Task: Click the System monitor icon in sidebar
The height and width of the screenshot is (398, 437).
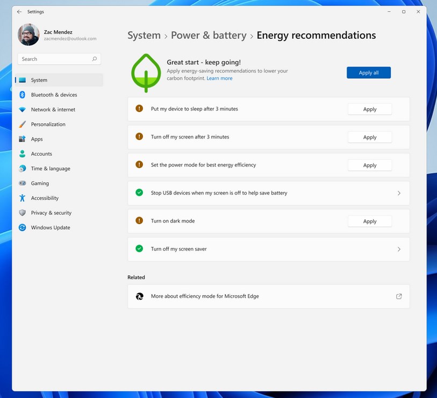Action: [22, 80]
